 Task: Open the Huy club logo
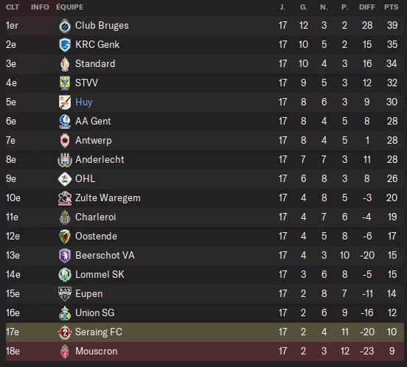coord(65,102)
